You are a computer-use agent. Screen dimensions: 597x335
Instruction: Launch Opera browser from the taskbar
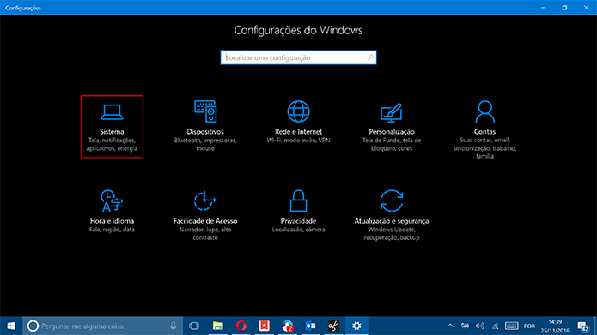241,326
